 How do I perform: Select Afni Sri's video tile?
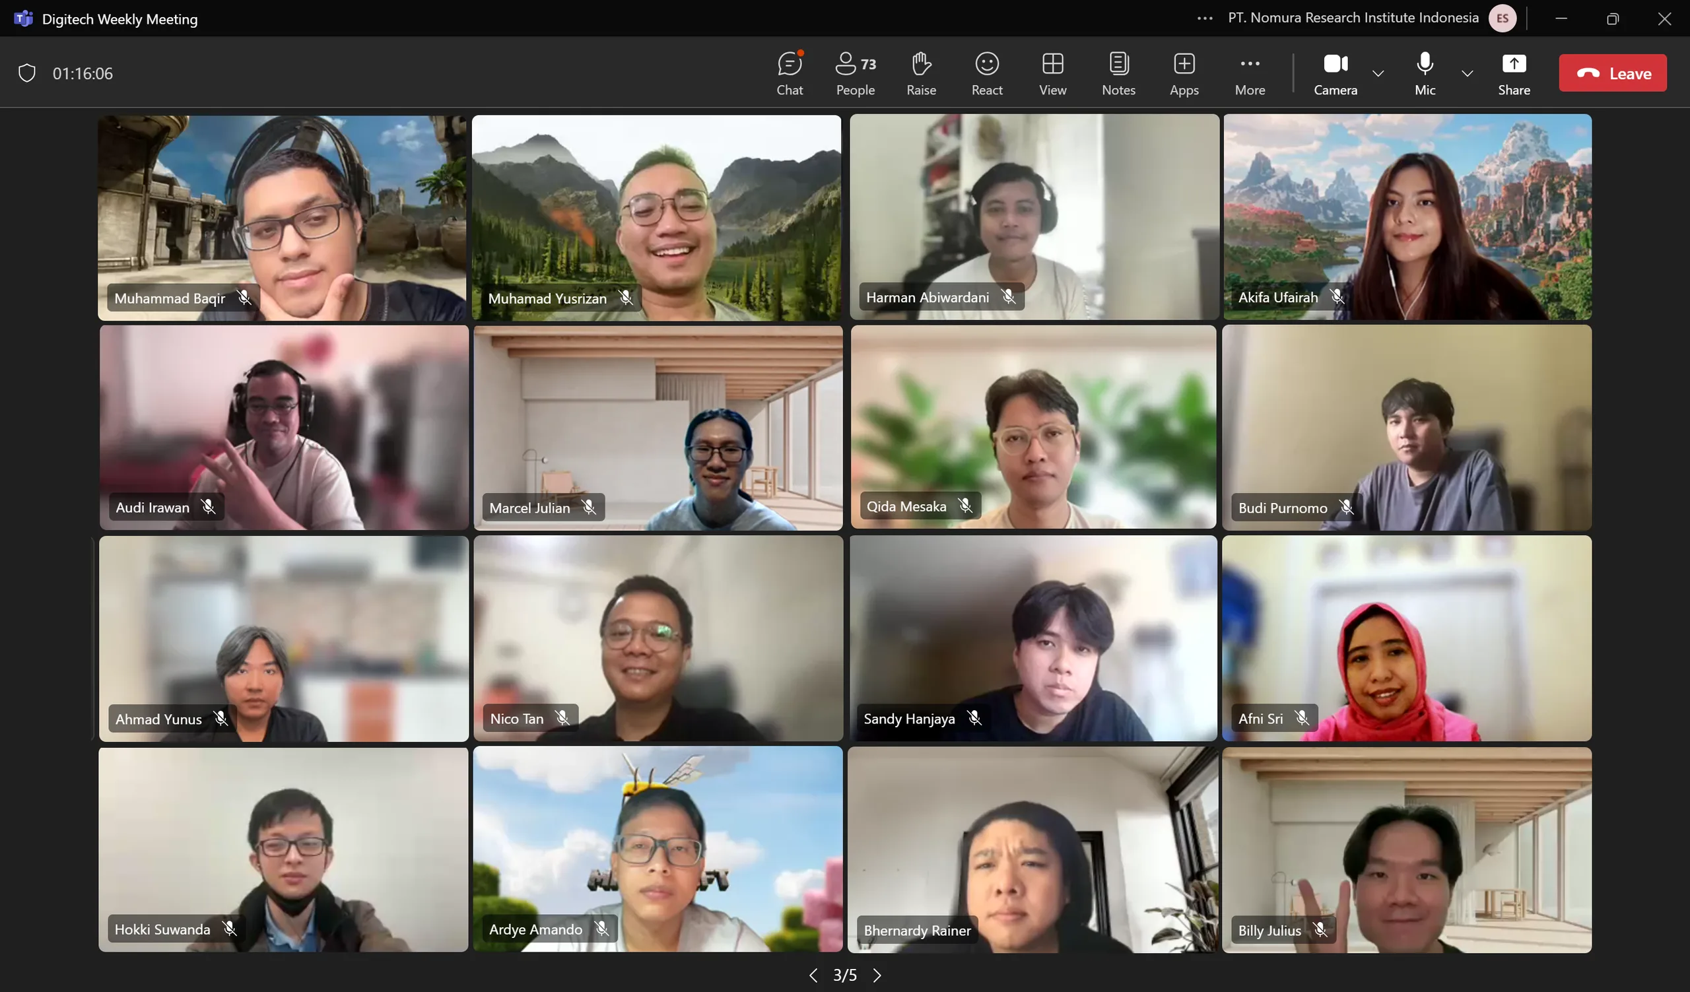[1406, 638]
